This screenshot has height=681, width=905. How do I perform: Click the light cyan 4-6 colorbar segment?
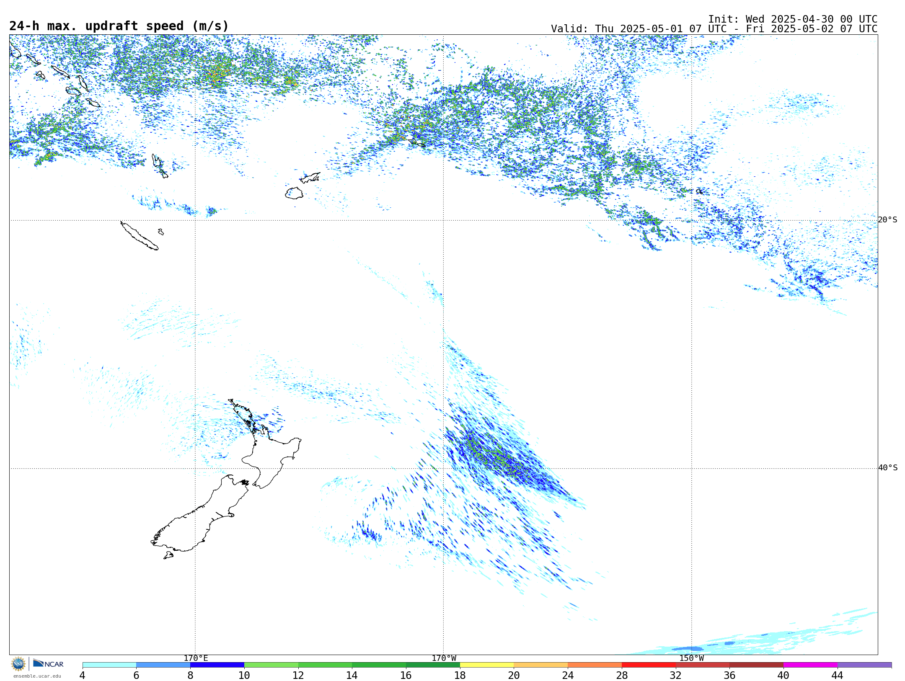(109, 665)
